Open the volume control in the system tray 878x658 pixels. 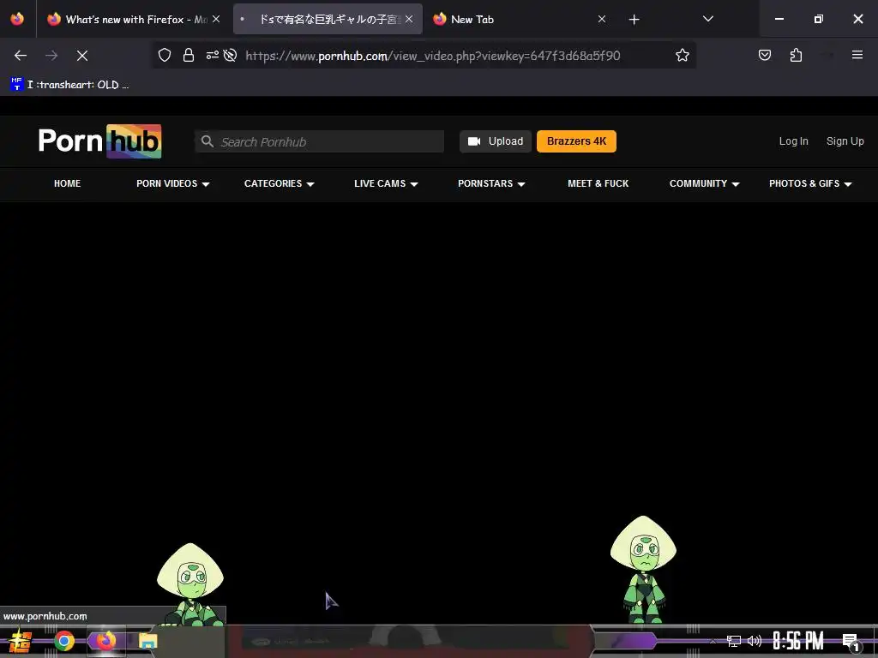point(755,641)
